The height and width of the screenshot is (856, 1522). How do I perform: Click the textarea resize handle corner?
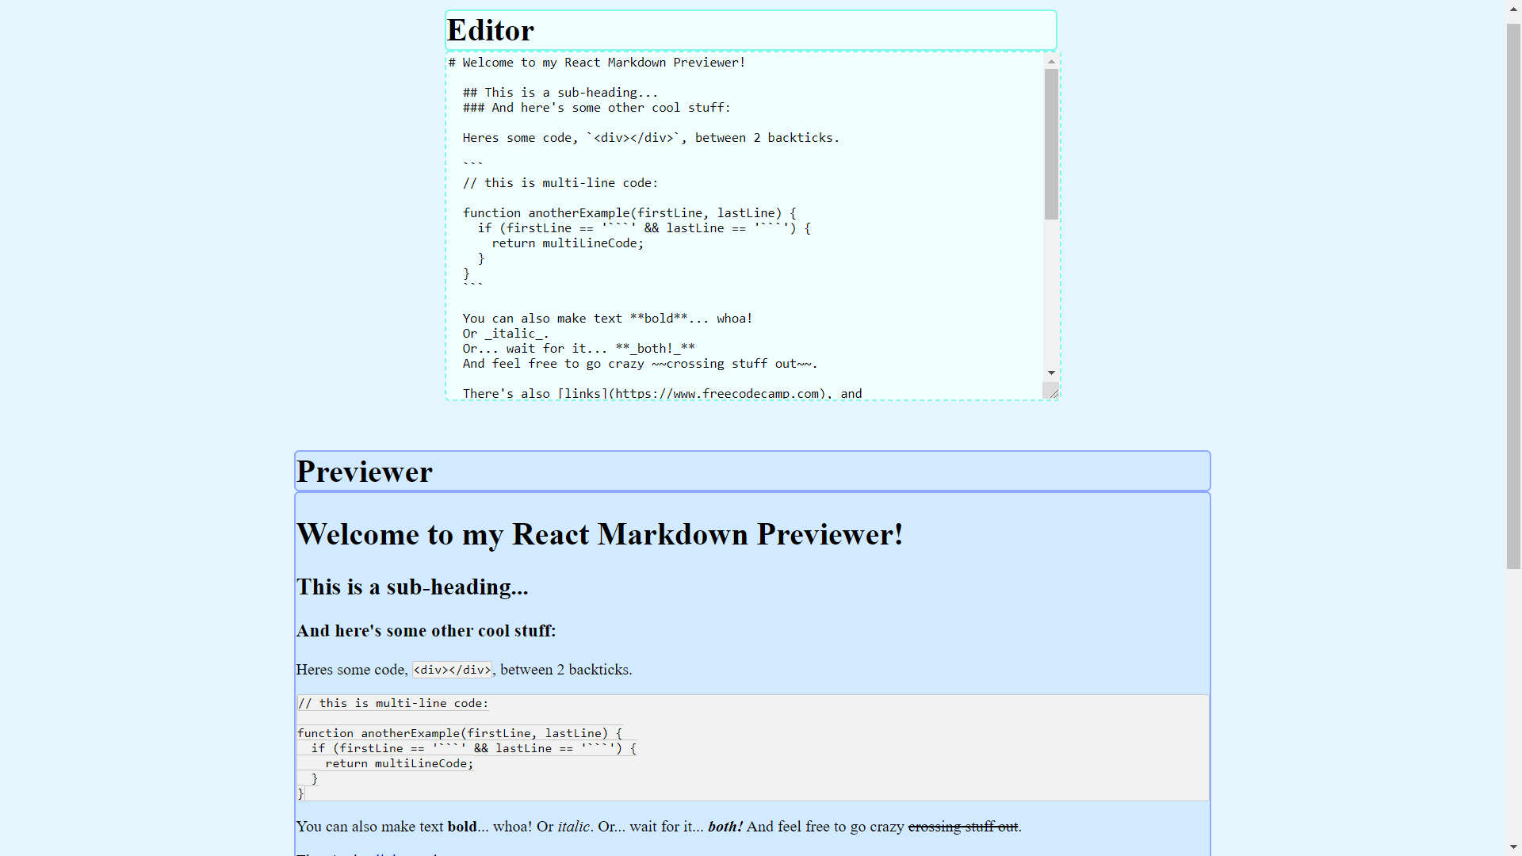[1051, 391]
